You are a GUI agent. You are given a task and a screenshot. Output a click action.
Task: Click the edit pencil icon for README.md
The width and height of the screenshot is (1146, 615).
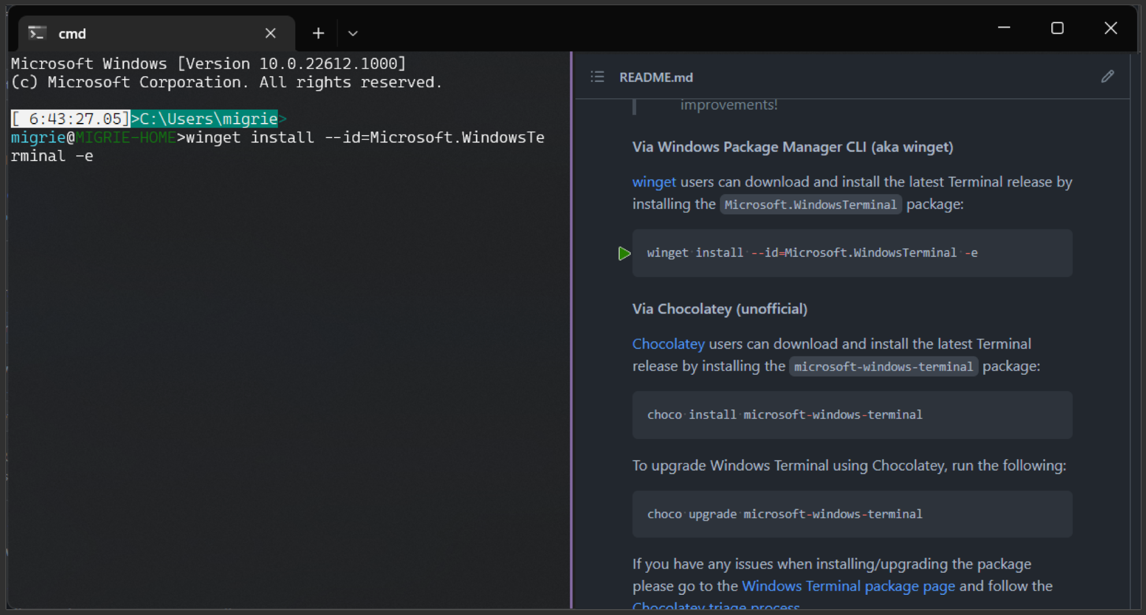click(1107, 77)
